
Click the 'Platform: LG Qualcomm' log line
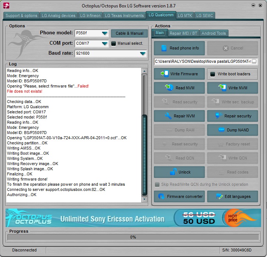pyautogui.click(x=28, y=107)
